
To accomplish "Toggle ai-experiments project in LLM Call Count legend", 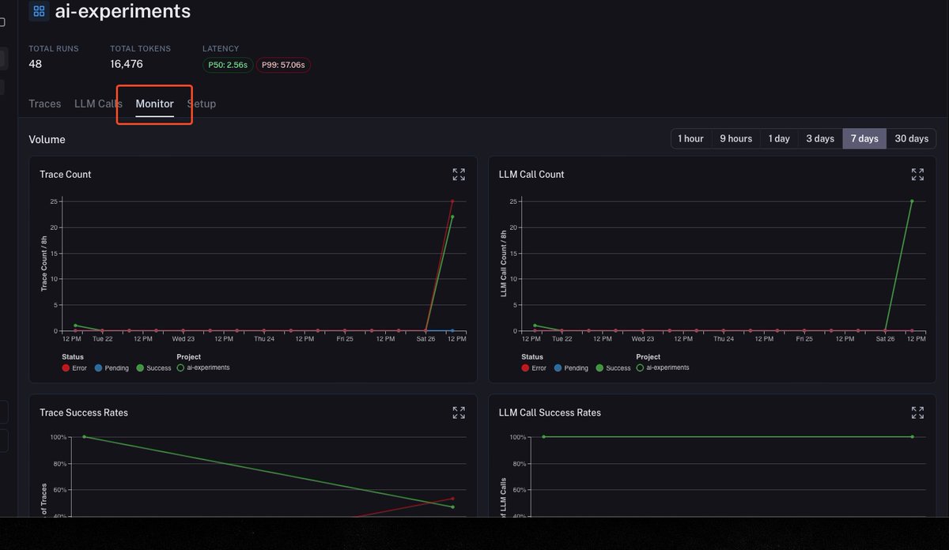I will (x=663, y=367).
